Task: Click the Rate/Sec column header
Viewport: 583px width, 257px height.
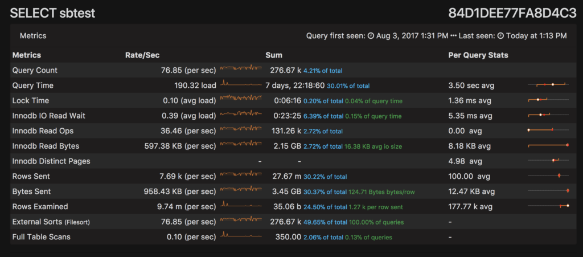Action: click(142, 55)
